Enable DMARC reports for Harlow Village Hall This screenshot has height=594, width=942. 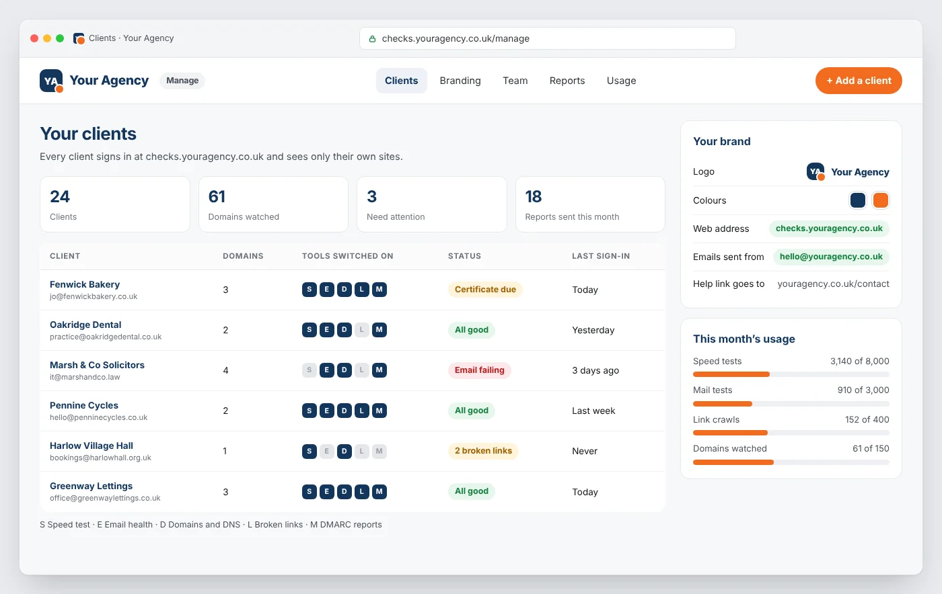pyautogui.click(x=379, y=451)
